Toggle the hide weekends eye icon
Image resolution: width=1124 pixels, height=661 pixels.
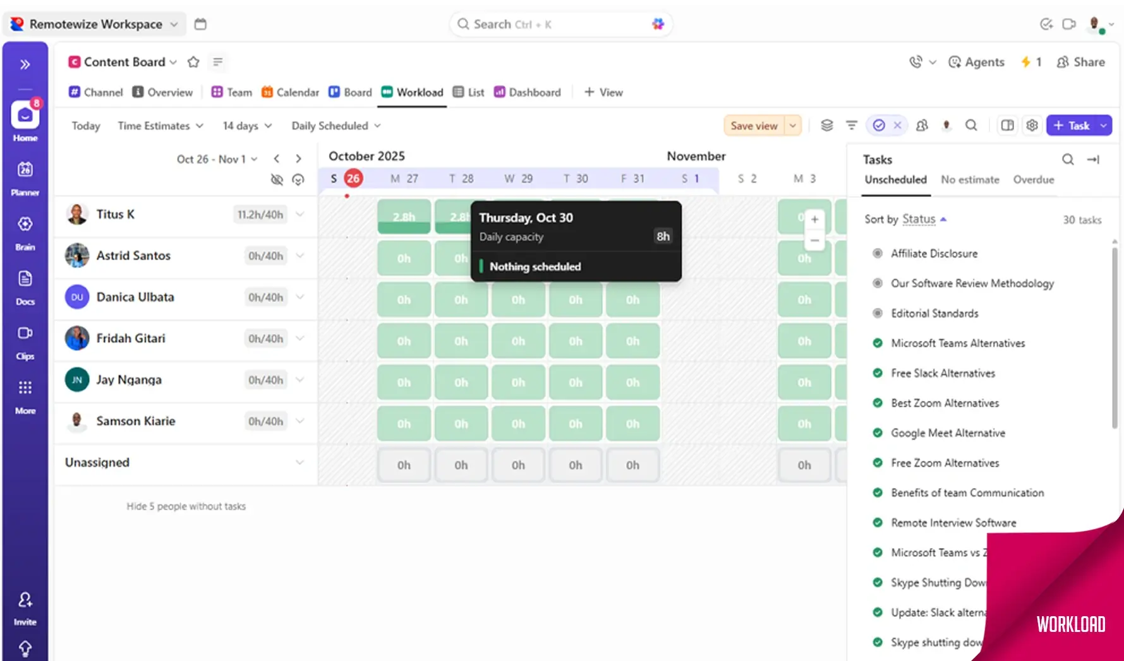(x=277, y=179)
